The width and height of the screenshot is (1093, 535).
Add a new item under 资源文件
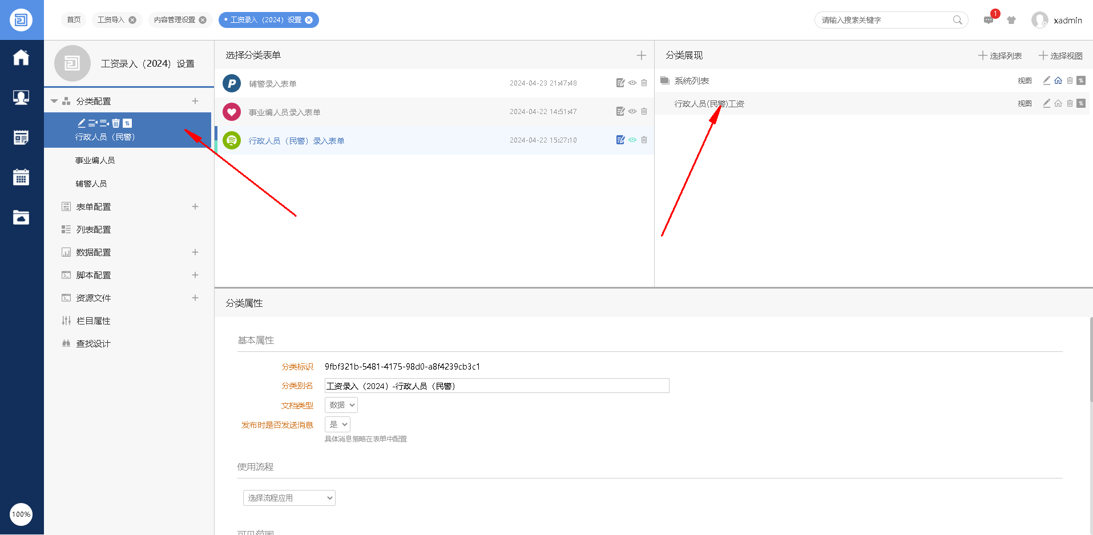coord(195,298)
